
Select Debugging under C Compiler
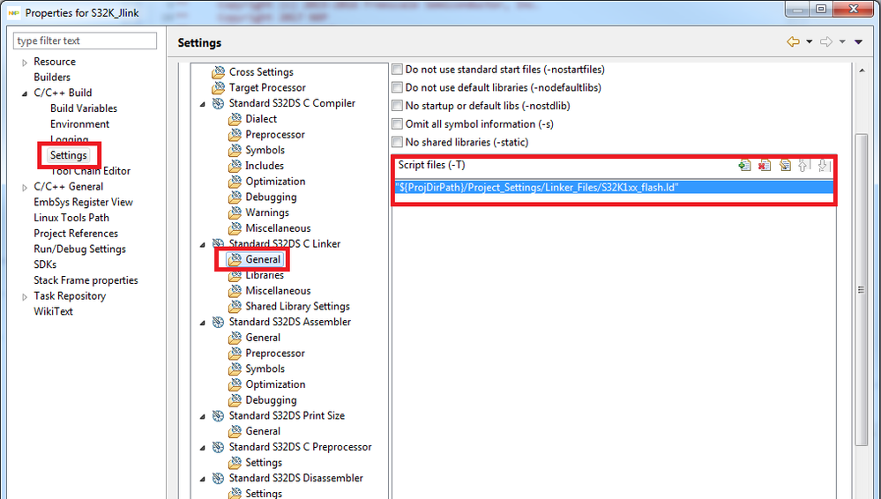pyautogui.click(x=271, y=197)
